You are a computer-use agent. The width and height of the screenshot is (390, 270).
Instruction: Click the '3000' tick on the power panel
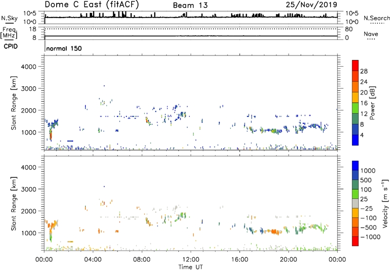click(29, 89)
